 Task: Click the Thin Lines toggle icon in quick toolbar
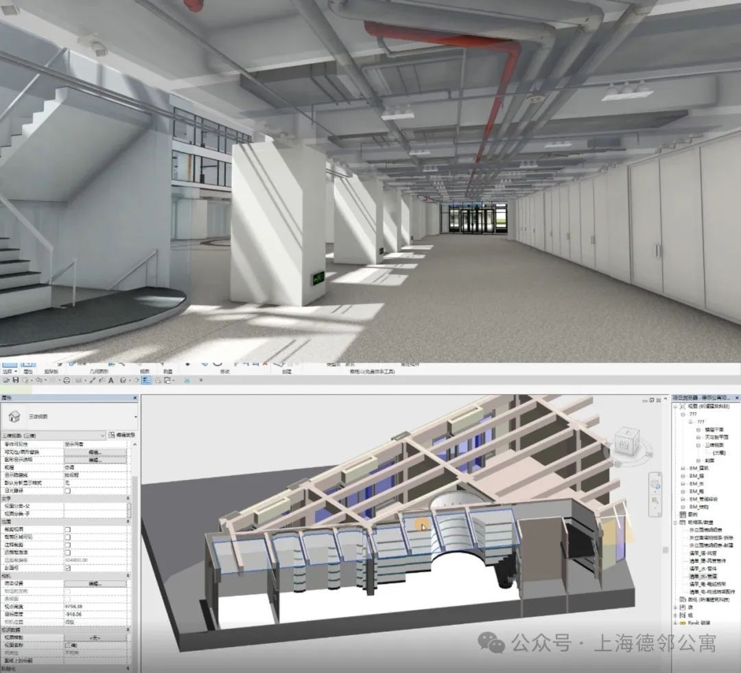coord(146,380)
